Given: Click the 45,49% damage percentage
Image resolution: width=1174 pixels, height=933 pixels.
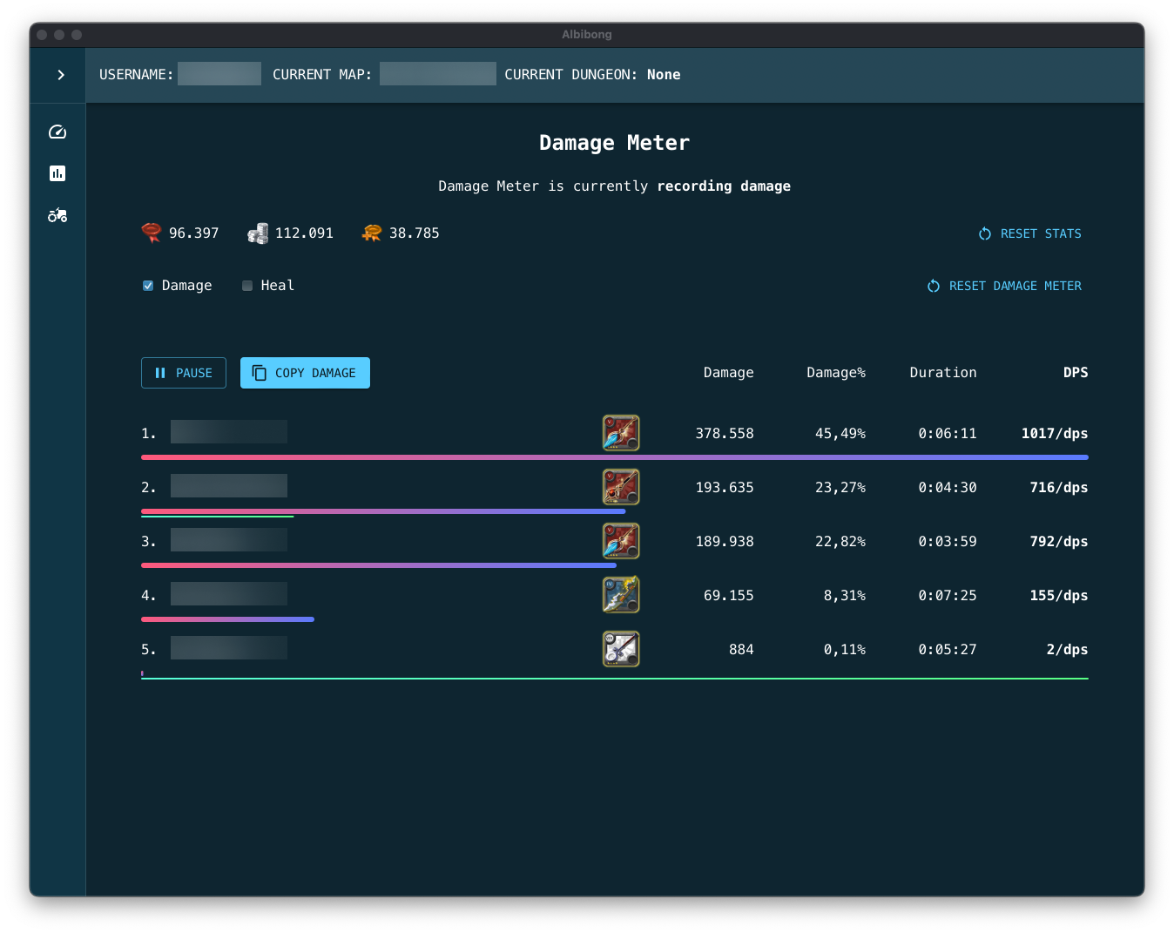Looking at the screenshot, I should [840, 434].
